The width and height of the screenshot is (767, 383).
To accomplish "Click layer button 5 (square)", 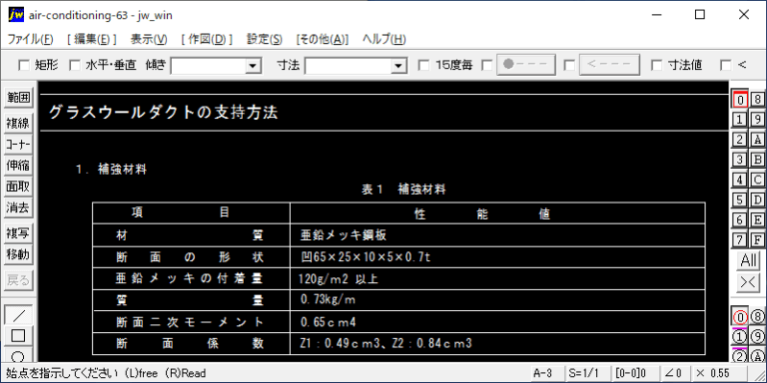I will point(740,199).
